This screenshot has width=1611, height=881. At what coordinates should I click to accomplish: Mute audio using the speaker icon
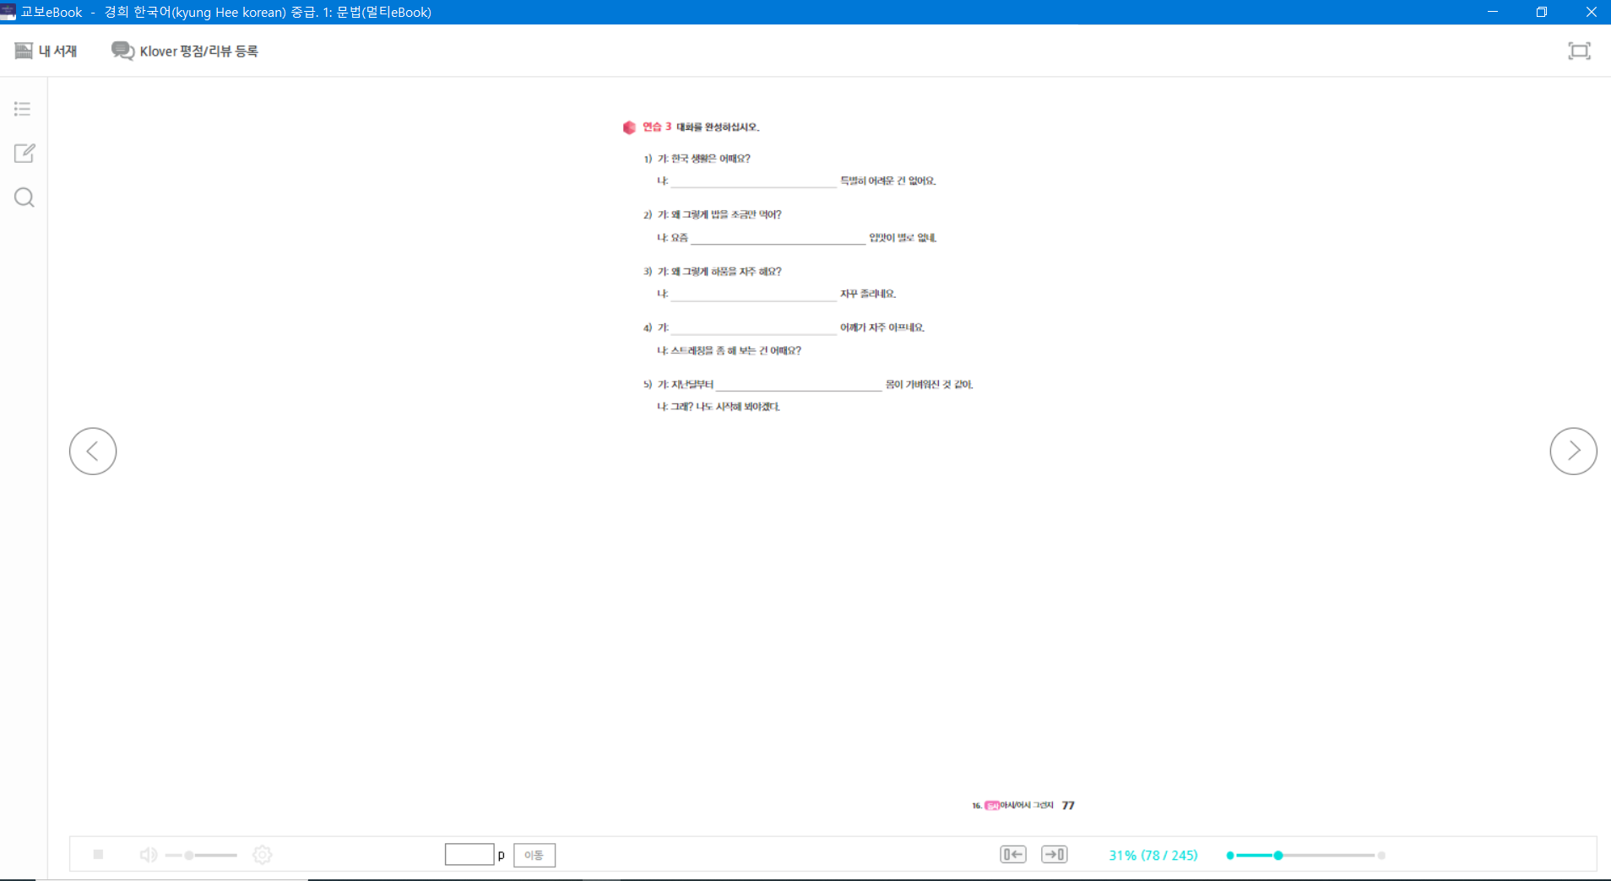149,855
